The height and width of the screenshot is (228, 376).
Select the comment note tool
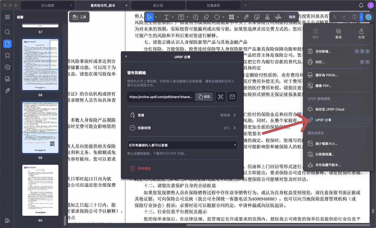coord(196,17)
